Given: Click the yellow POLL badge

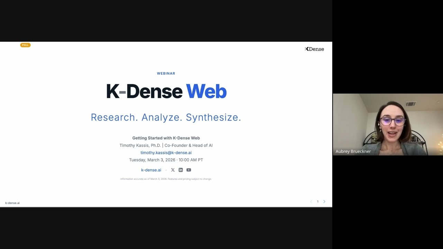Looking at the screenshot, I should click(25, 45).
